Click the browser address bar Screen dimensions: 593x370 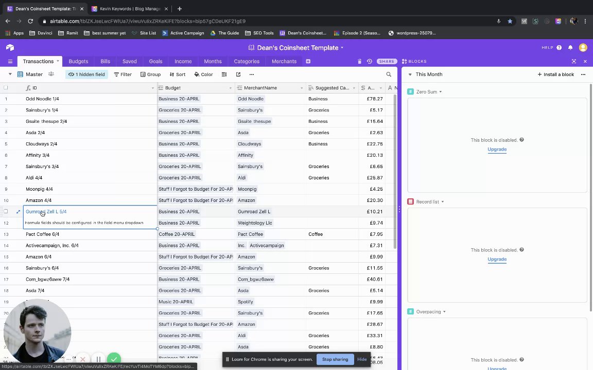click(x=265, y=21)
